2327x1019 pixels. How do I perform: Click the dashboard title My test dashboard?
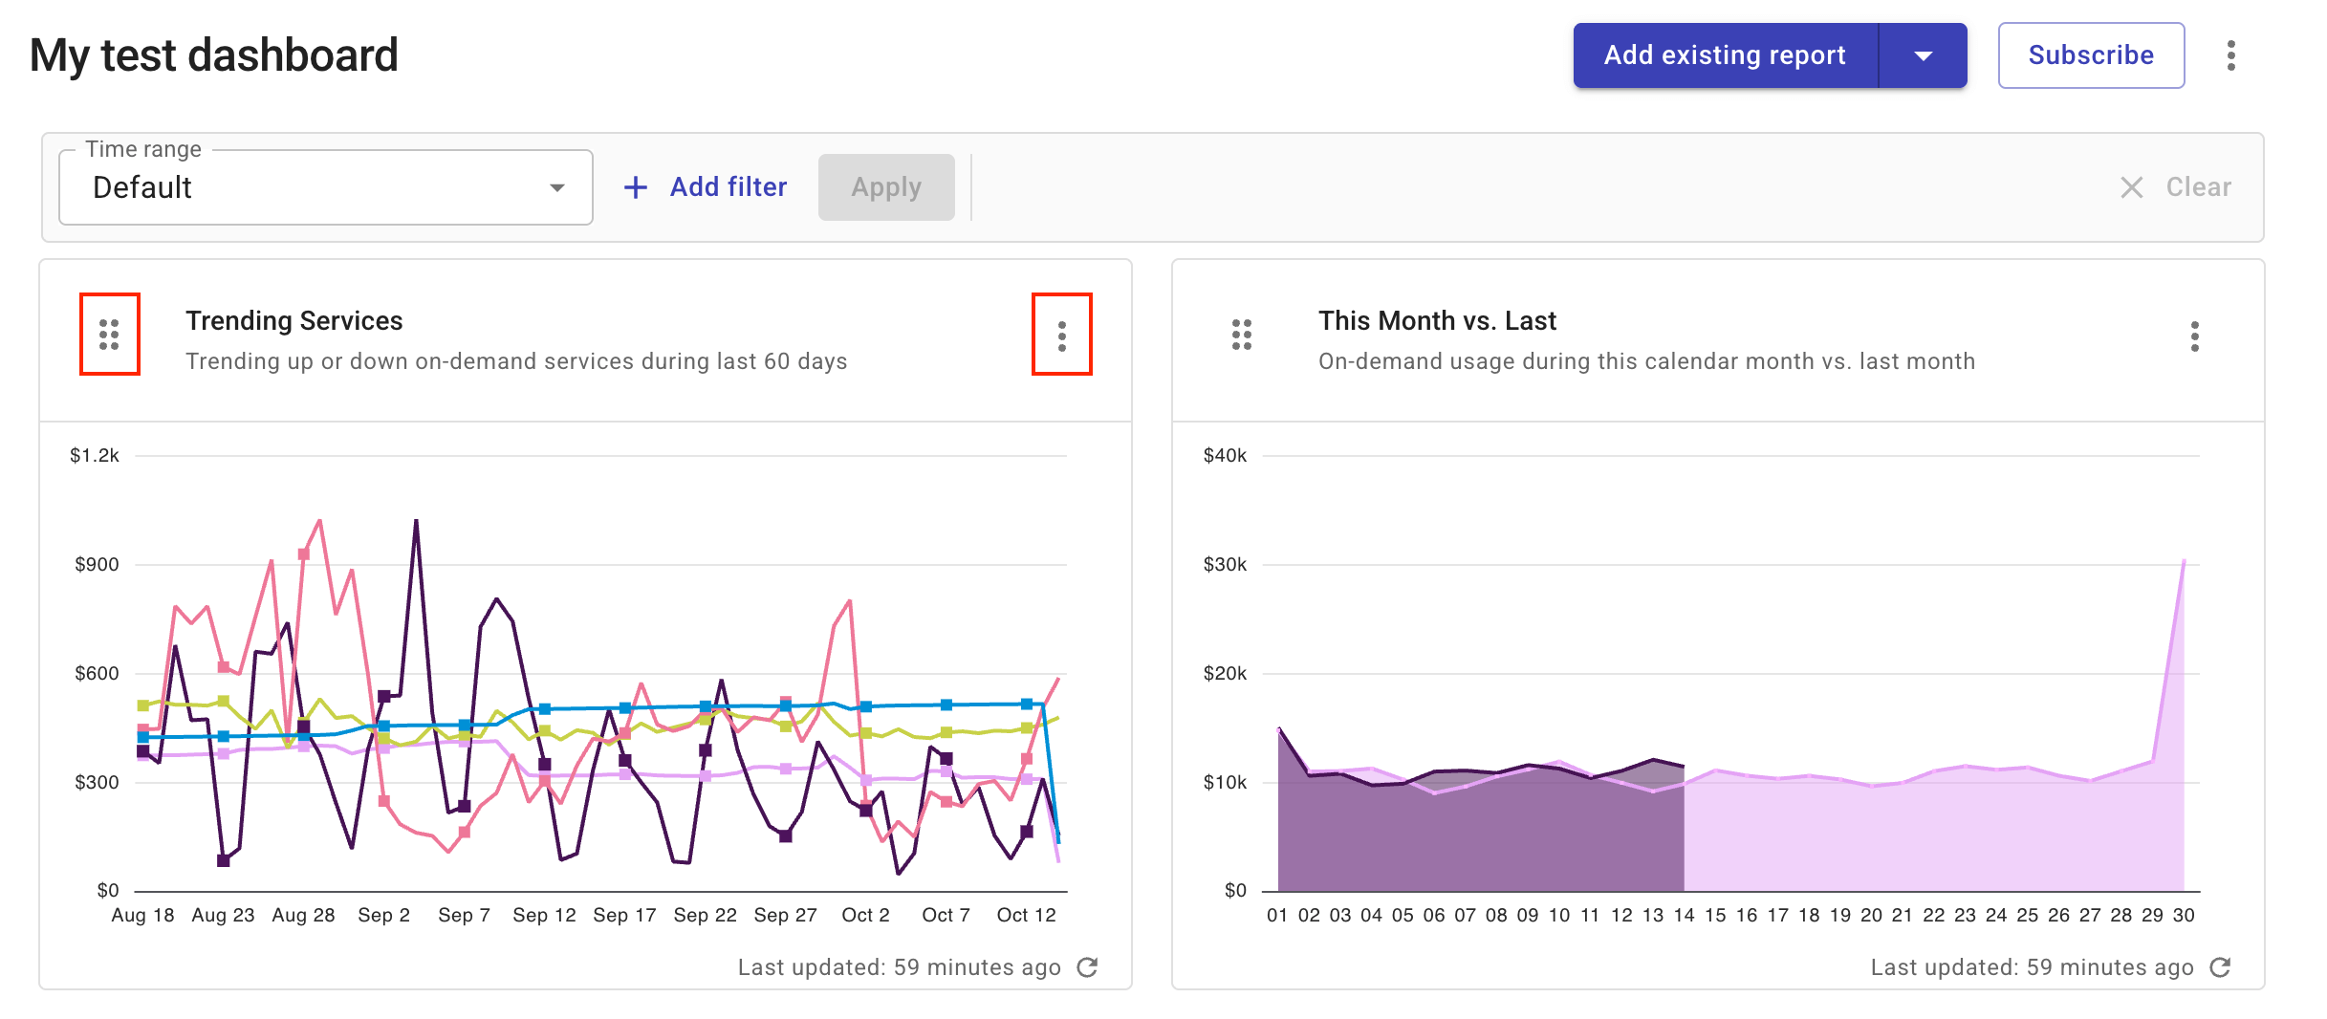[212, 54]
